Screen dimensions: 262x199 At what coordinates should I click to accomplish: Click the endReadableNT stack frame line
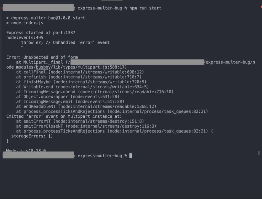pyautogui.click(x=86, y=106)
